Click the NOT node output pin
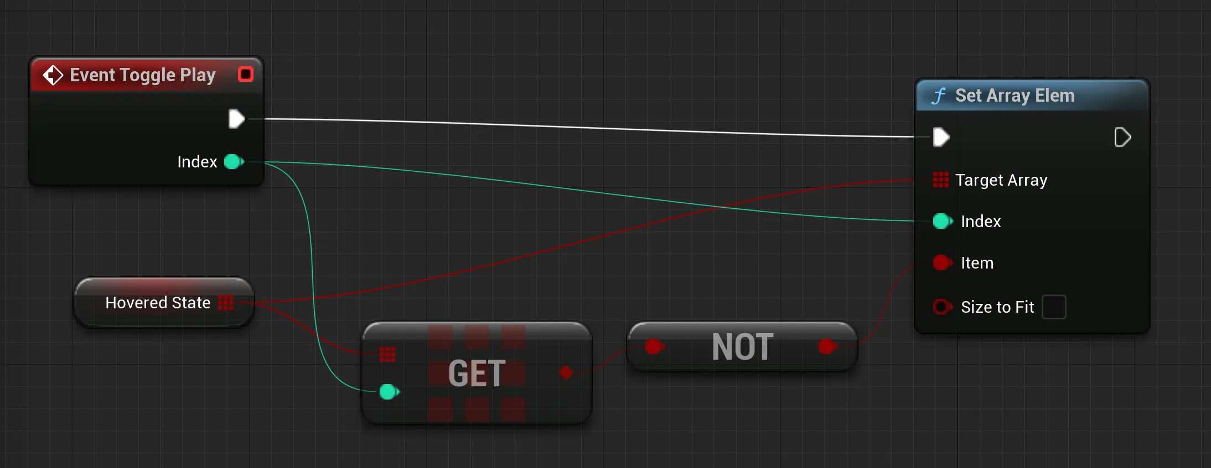Viewport: 1211px width, 468px height. (x=827, y=346)
